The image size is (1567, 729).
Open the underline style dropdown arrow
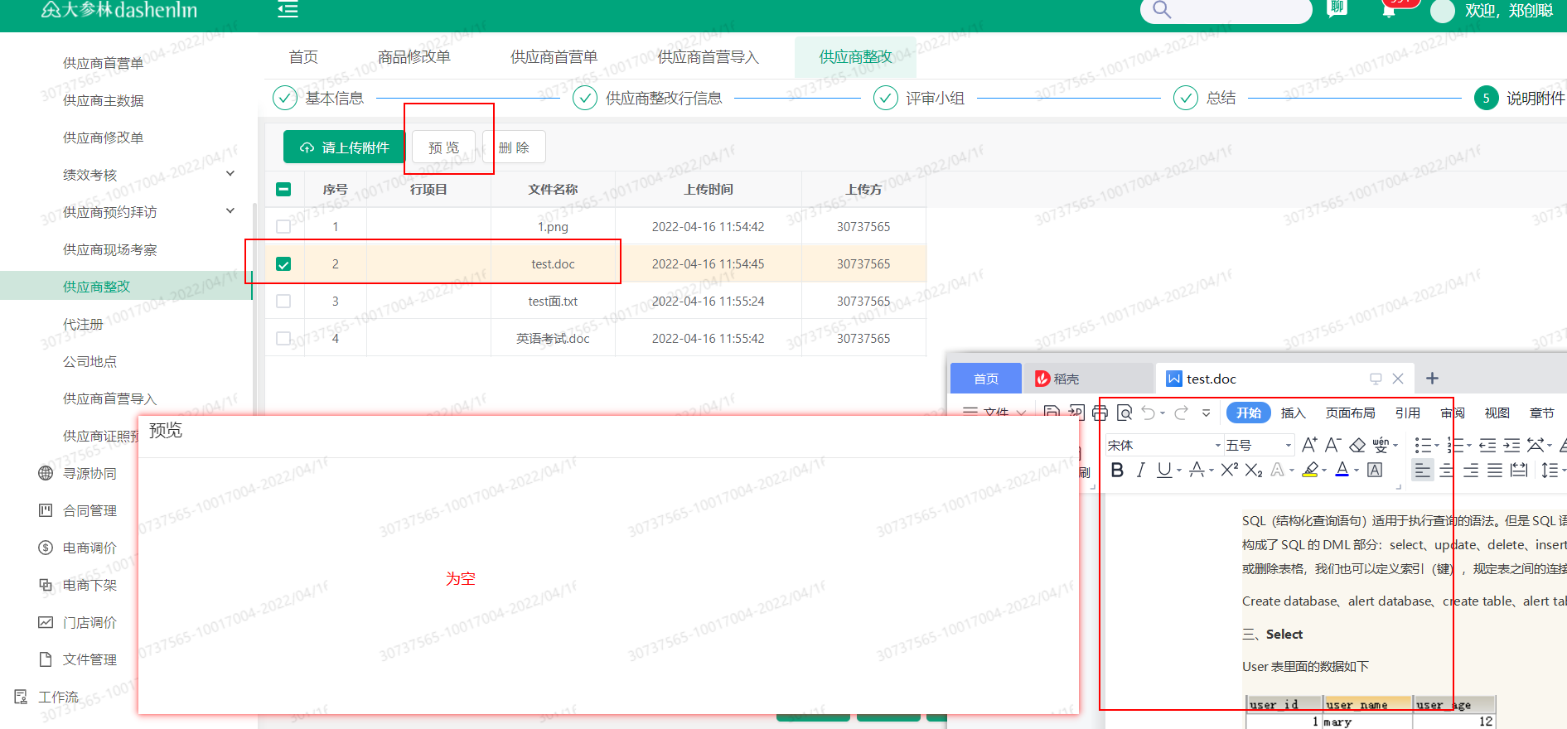[1179, 471]
